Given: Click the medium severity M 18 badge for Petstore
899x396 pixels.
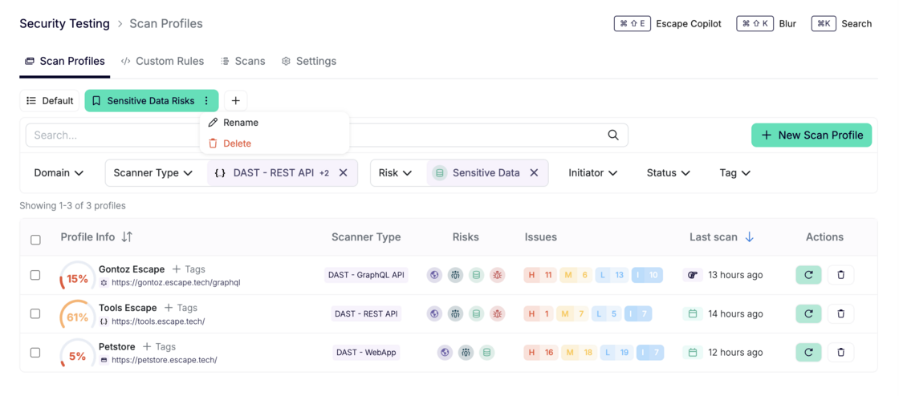Looking at the screenshot, I should [x=579, y=353].
